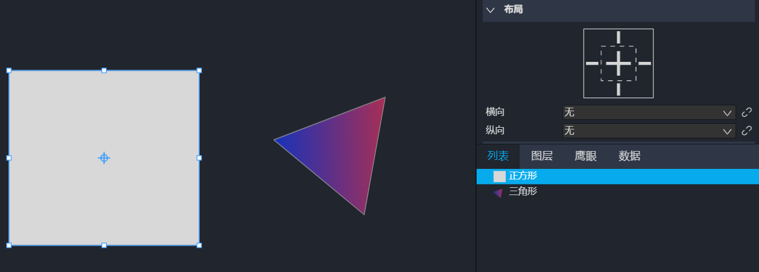Image resolution: width=759 pixels, height=272 pixels.
Task: Click the square's top-right resize handle
Action: [199, 70]
